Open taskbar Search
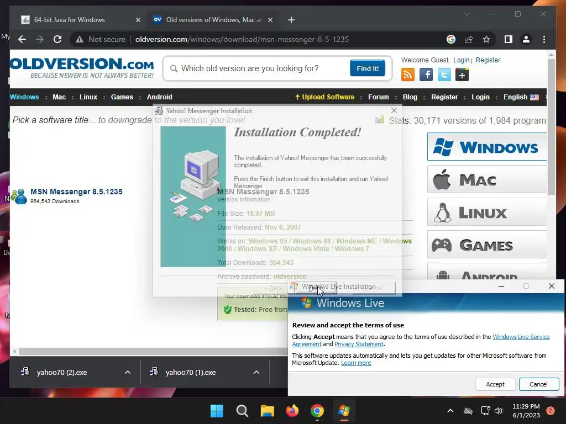Image resolution: width=566 pixels, height=424 pixels. tap(242, 411)
